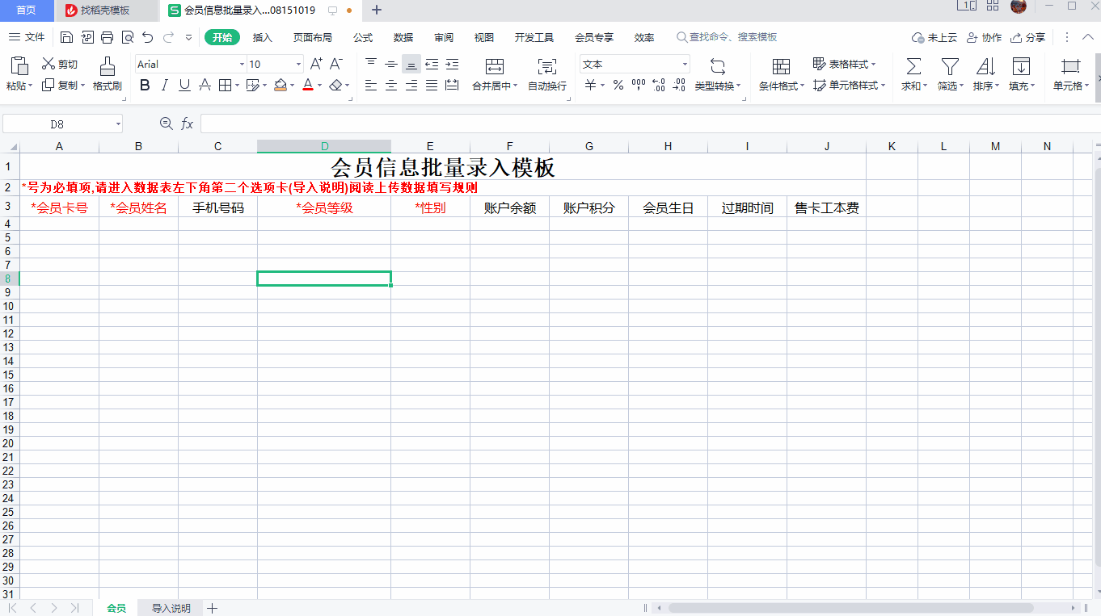Switch to the 公式 ribbon tab

pos(361,36)
